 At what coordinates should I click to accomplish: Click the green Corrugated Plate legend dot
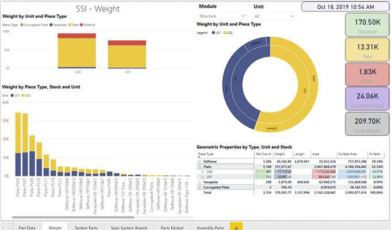(22, 25)
